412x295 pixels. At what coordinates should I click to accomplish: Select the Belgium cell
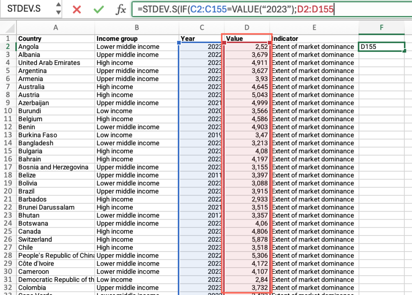coord(56,119)
